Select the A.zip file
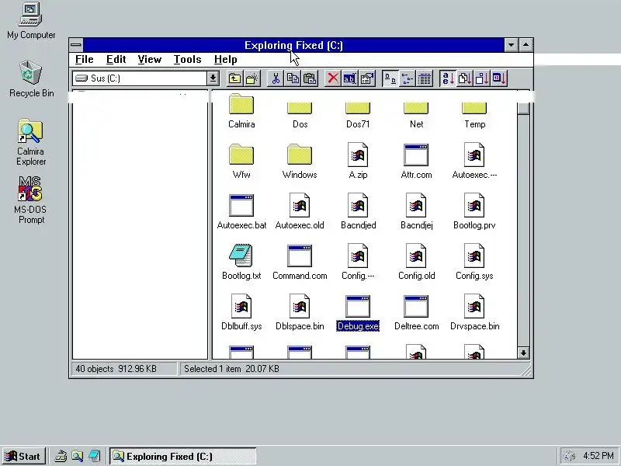Viewport: 621px width, 466px height. click(x=358, y=162)
